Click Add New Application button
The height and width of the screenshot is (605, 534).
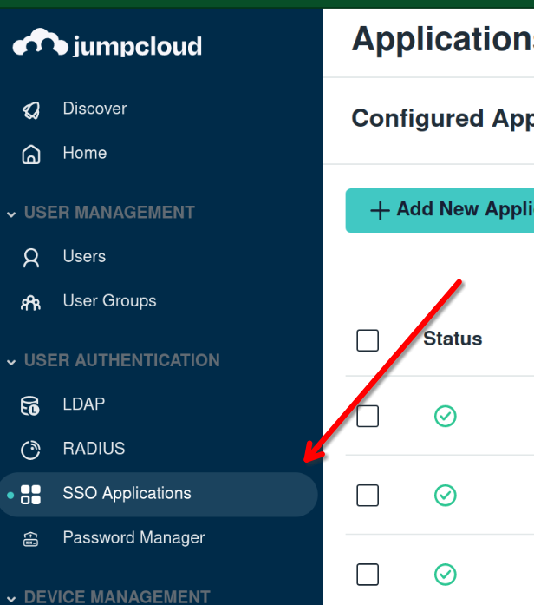(440, 210)
